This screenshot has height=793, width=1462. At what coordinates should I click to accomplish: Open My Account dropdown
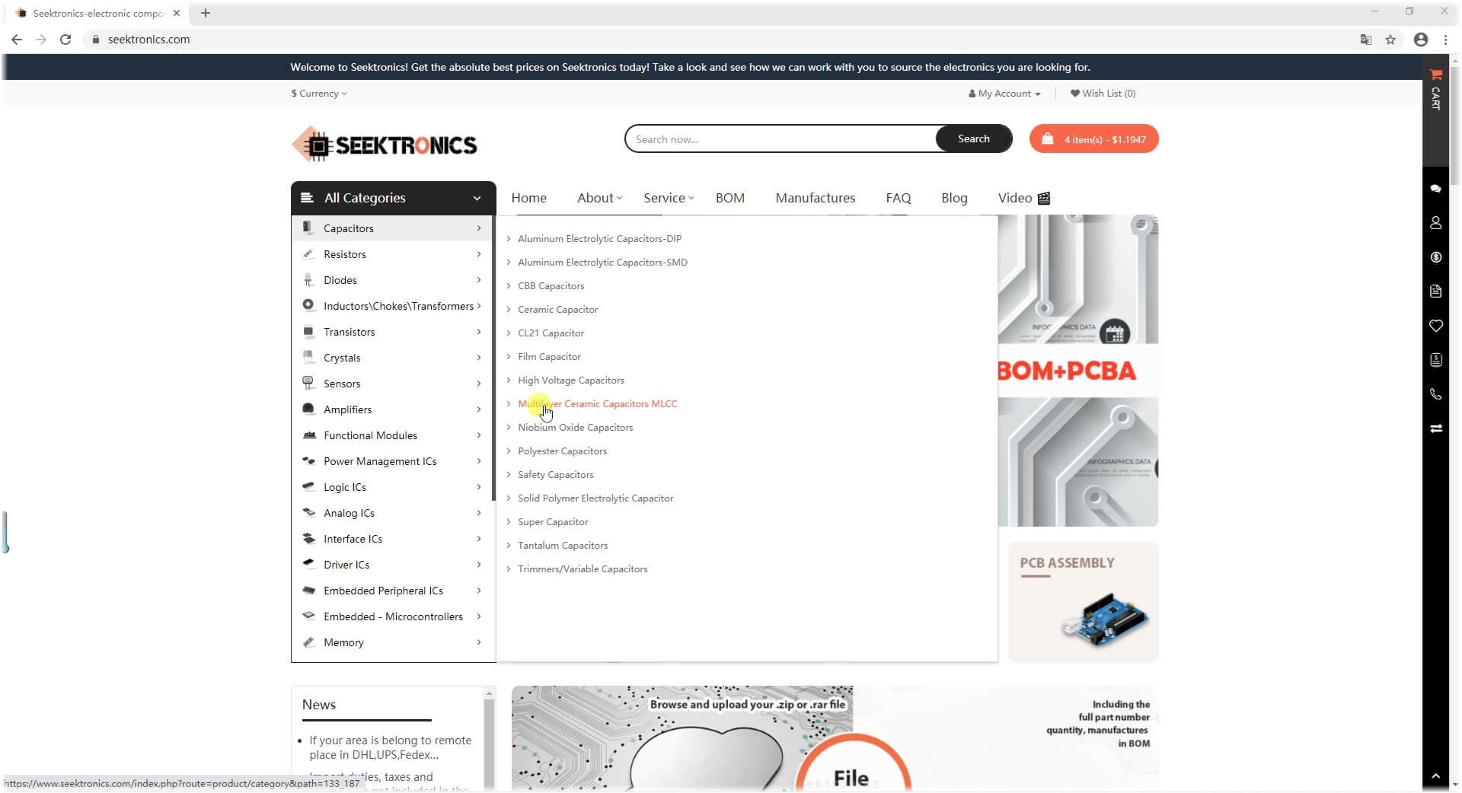coord(1004,94)
